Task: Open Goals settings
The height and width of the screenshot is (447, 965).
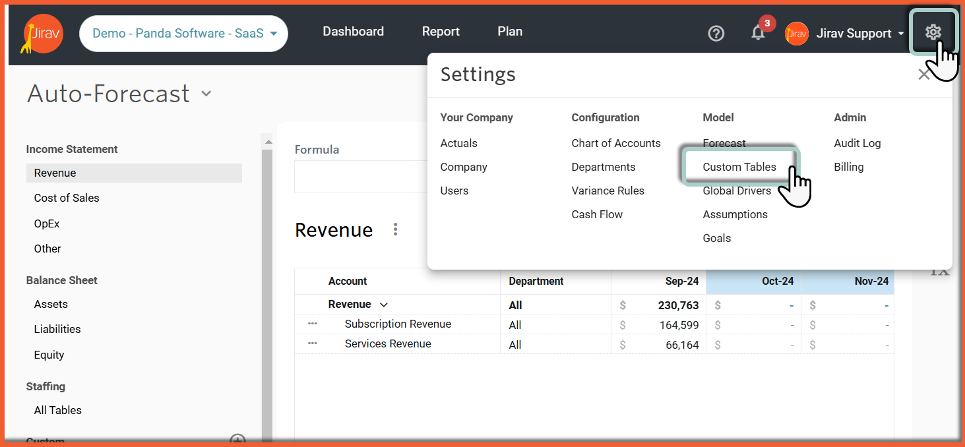Action: tap(717, 238)
